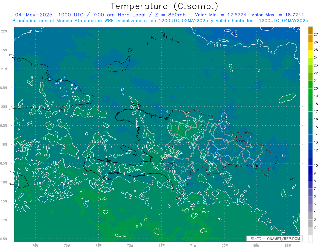
Task: Click the '18N' latitude axis label
Action: (4, 182)
